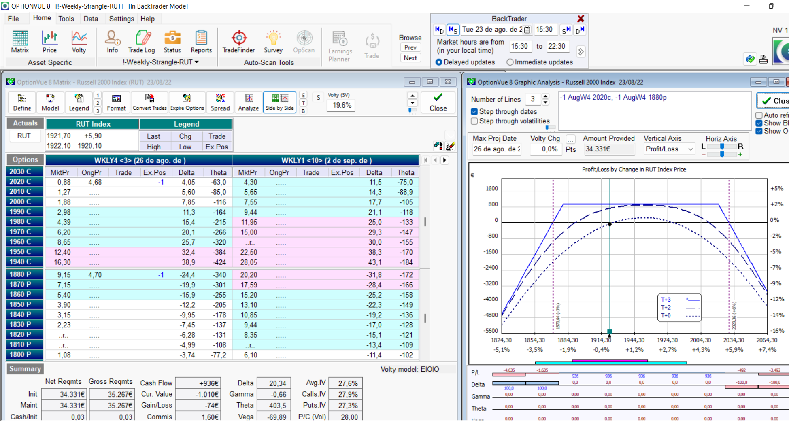Screen dimensions: 789x421
Task: Increase the Number of Lines stepper
Action: coord(545,96)
